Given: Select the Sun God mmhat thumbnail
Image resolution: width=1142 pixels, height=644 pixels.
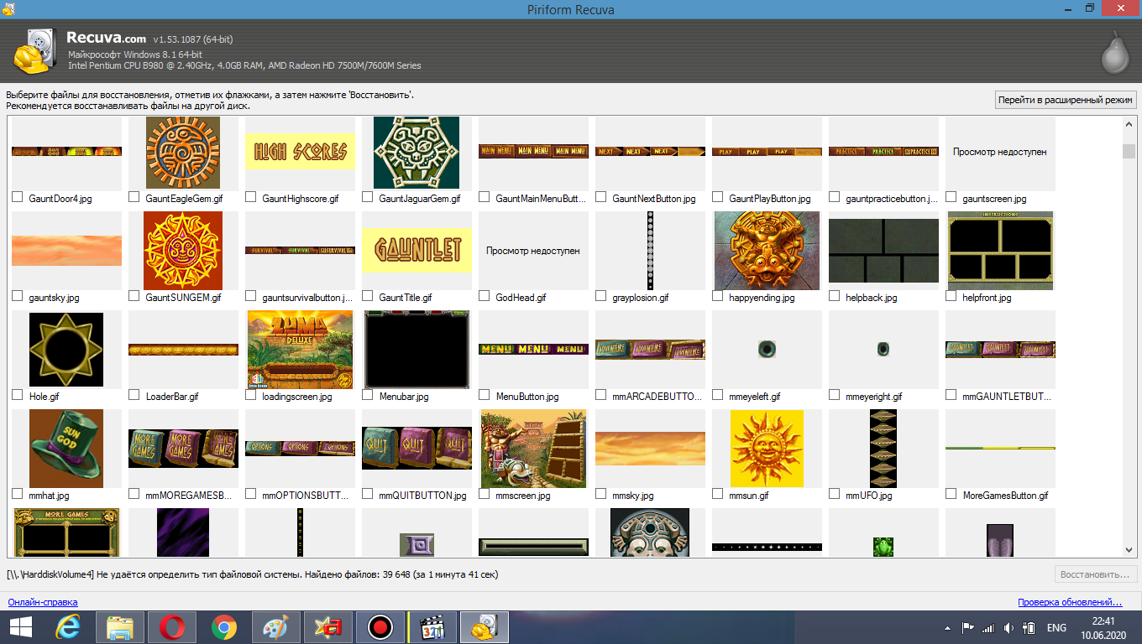Looking at the screenshot, I should 66,449.
